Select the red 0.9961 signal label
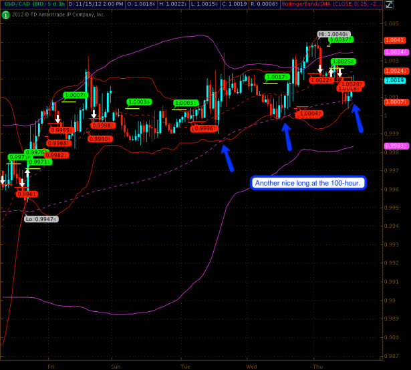 pos(27,194)
